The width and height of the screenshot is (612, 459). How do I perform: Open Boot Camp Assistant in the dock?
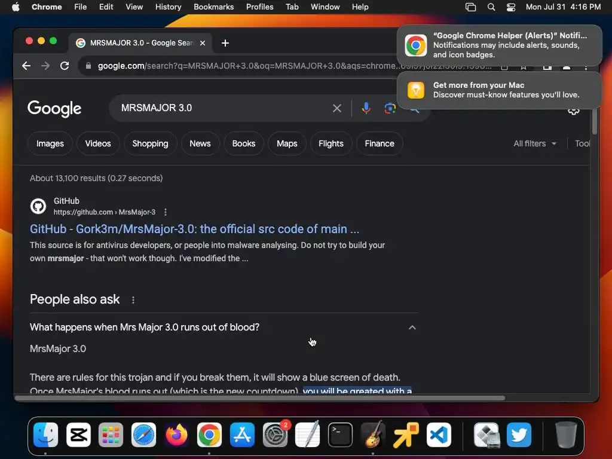coord(486,434)
